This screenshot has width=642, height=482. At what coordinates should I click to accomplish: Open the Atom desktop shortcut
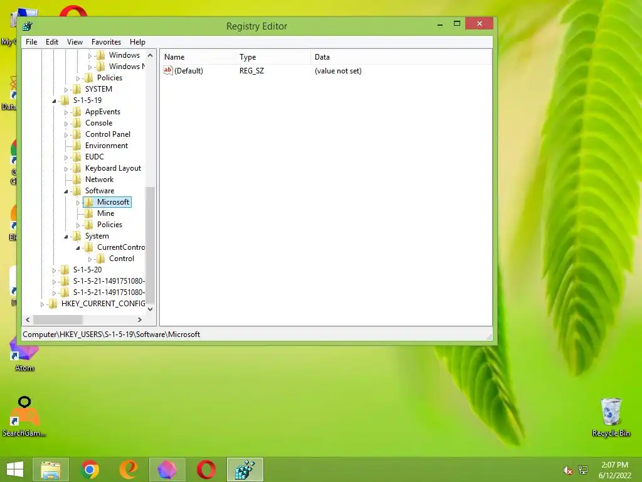pos(24,355)
